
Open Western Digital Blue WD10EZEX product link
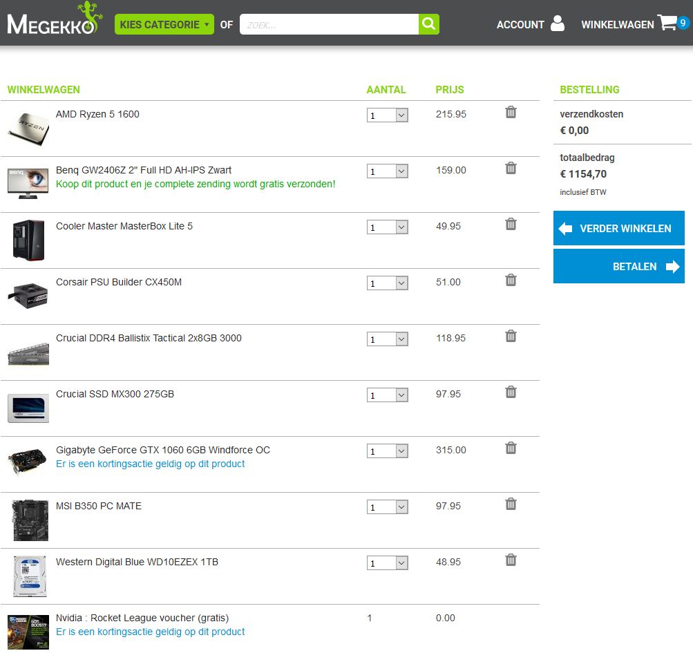point(137,562)
